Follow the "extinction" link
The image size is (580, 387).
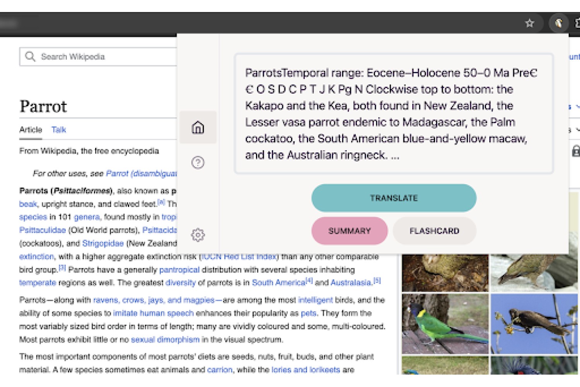pyautogui.click(x=36, y=257)
